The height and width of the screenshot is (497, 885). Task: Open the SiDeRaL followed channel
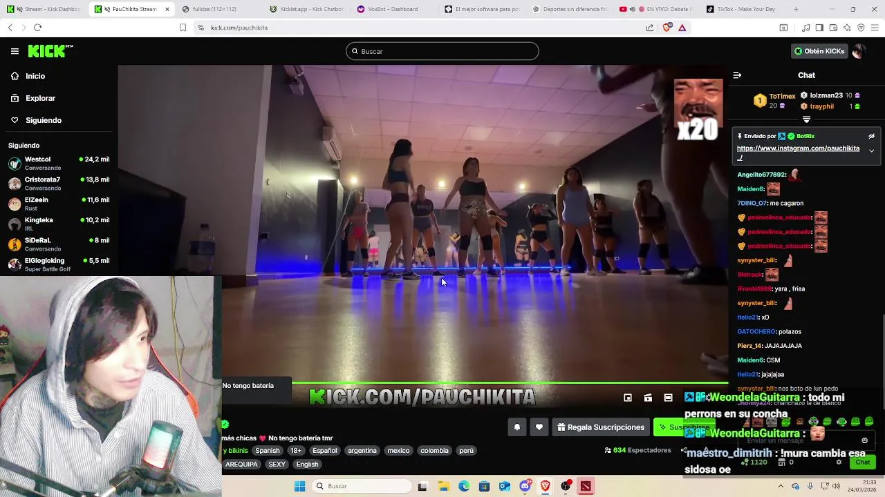click(x=59, y=244)
